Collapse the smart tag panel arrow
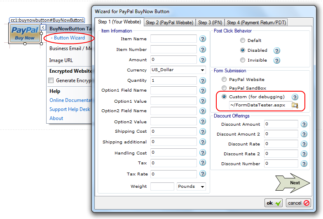The height and width of the screenshot is (219, 323). (43, 28)
